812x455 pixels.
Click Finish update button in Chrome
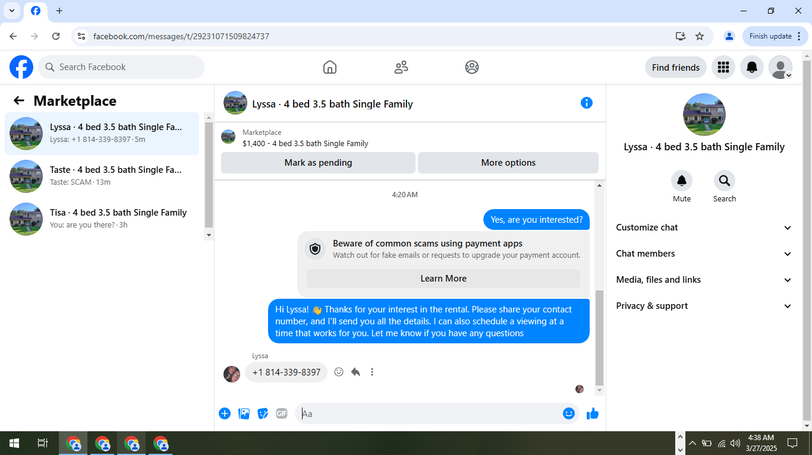click(775, 36)
